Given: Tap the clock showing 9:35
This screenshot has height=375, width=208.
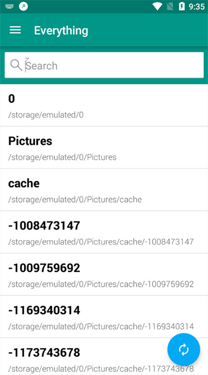Looking at the screenshot, I should (x=197, y=7).
